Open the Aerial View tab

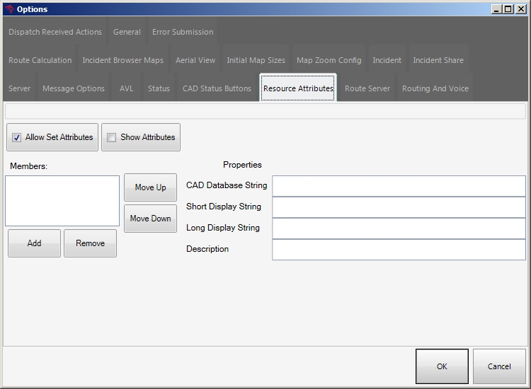pyautogui.click(x=195, y=60)
